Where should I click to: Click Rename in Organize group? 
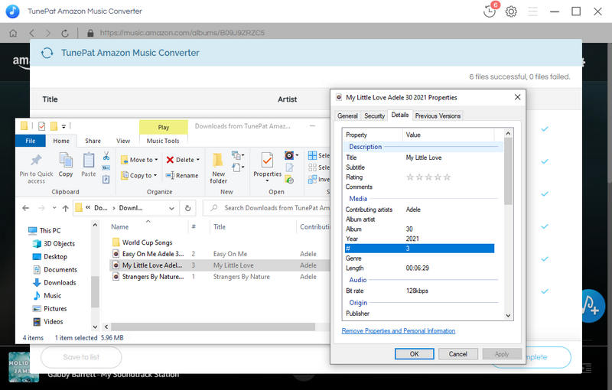pos(182,175)
